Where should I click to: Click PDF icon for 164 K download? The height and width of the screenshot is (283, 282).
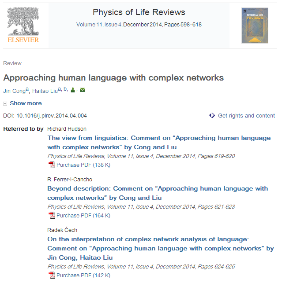point(51,216)
